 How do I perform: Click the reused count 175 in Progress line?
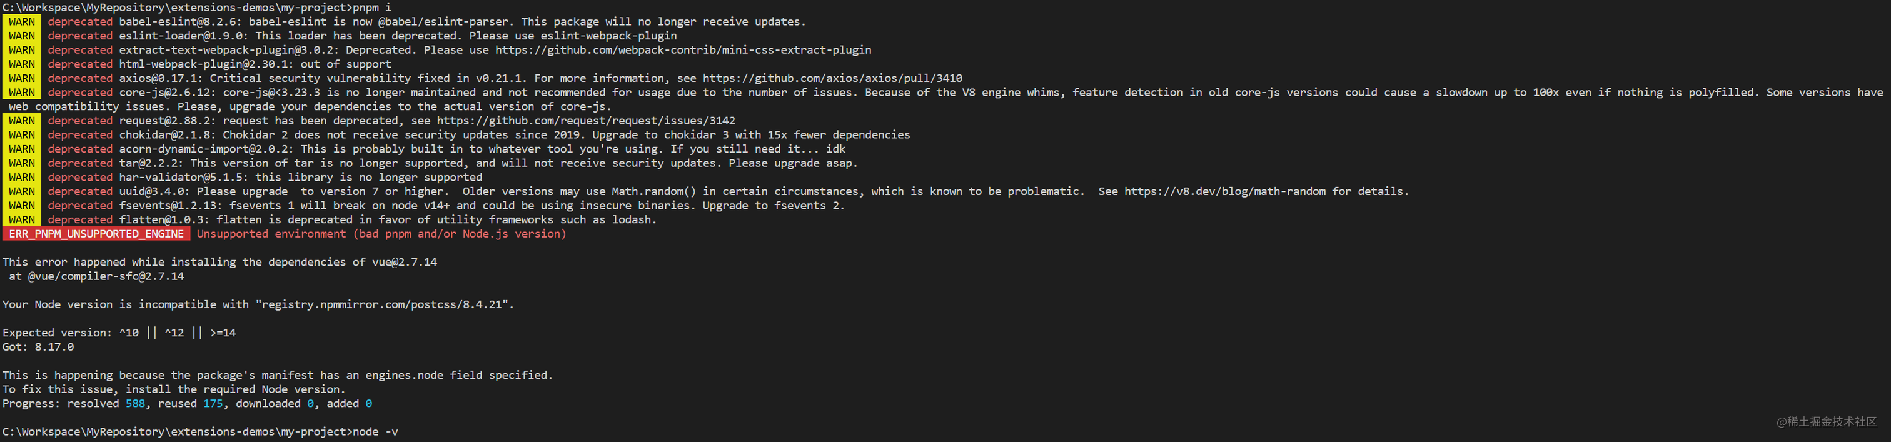click(213, 403)
